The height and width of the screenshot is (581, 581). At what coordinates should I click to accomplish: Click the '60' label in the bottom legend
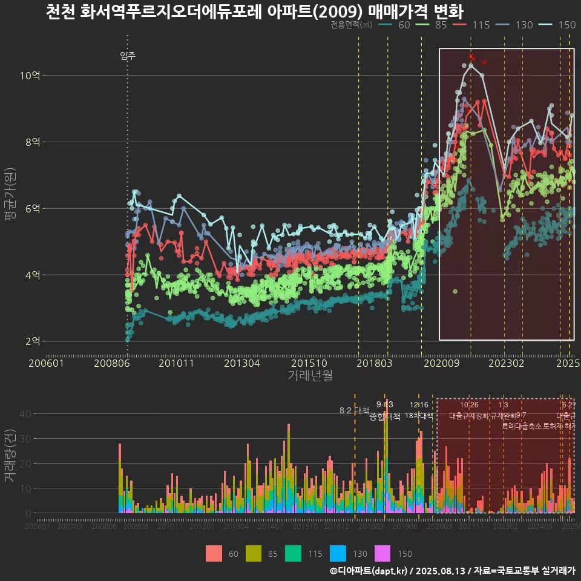[x=234, y=554]
